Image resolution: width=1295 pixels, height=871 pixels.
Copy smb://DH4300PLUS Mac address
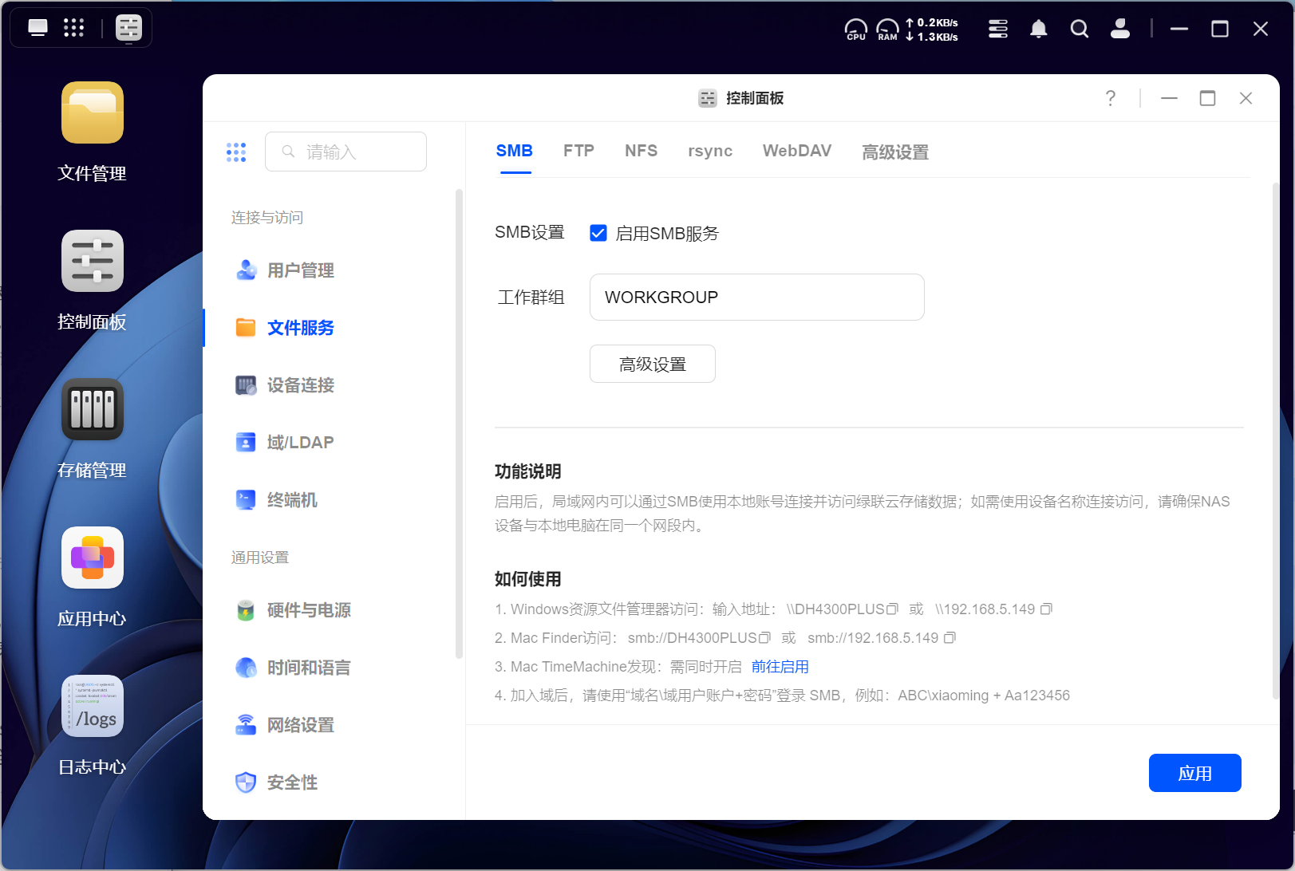(x=764, y=638)
